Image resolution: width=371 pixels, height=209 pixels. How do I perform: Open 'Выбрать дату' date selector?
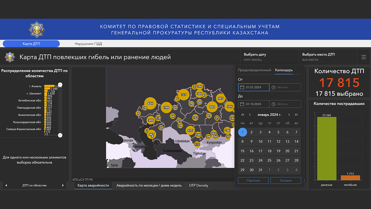(269, 57)
